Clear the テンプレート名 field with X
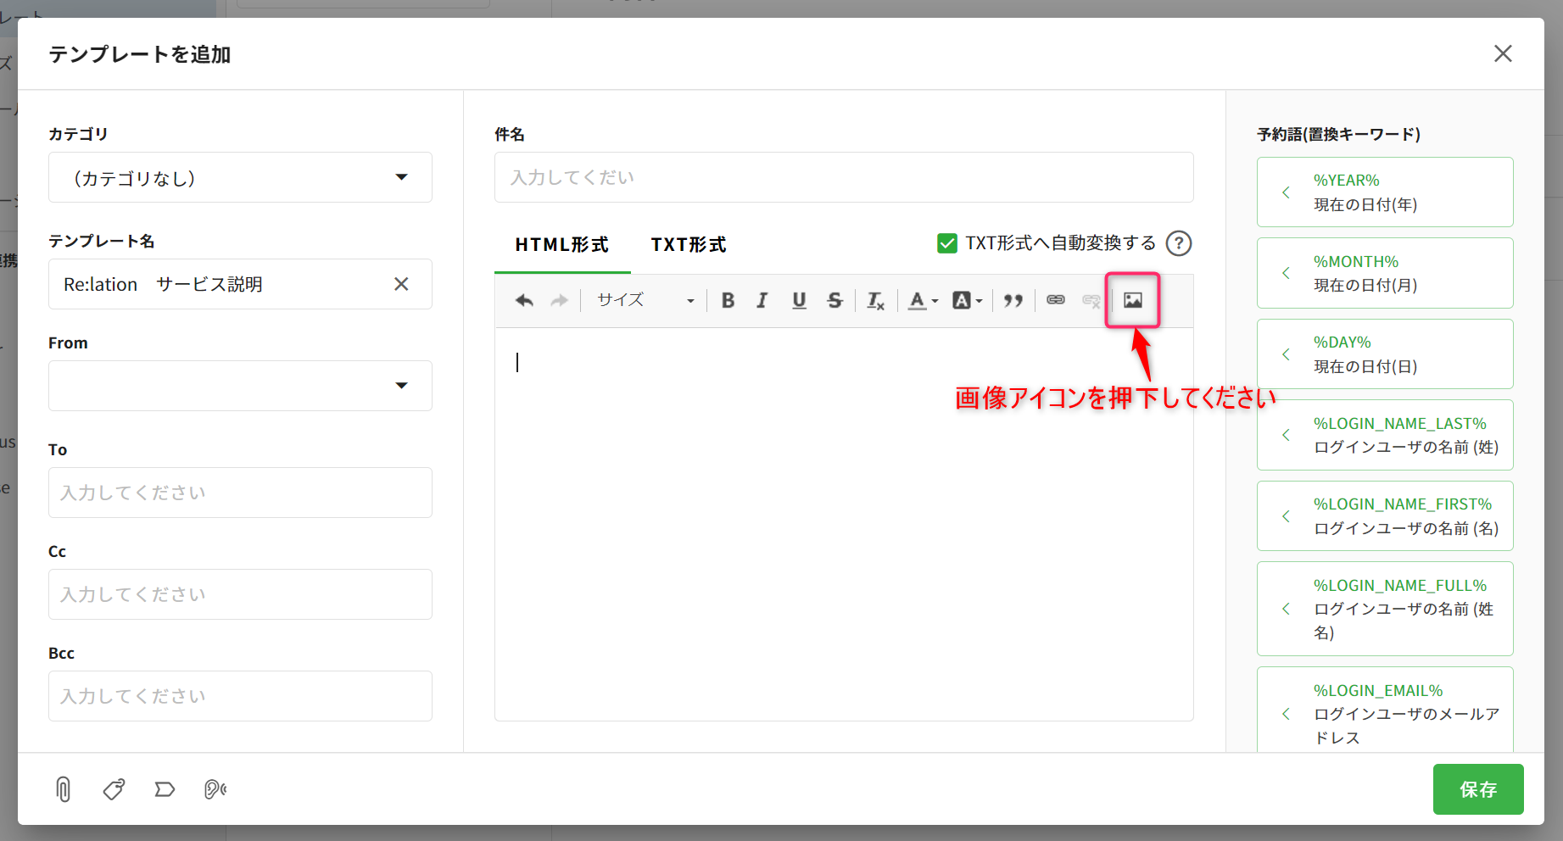1563x841 pixels. coord(401,284)
